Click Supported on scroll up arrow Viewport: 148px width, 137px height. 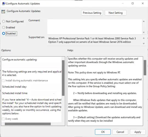coord(144,38)
